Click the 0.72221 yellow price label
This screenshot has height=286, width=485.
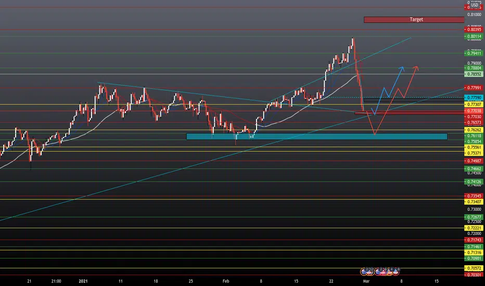474,228
